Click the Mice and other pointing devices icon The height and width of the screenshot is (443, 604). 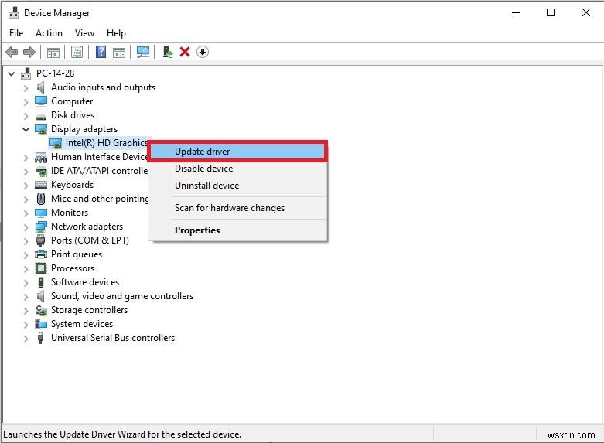(41, 199)
